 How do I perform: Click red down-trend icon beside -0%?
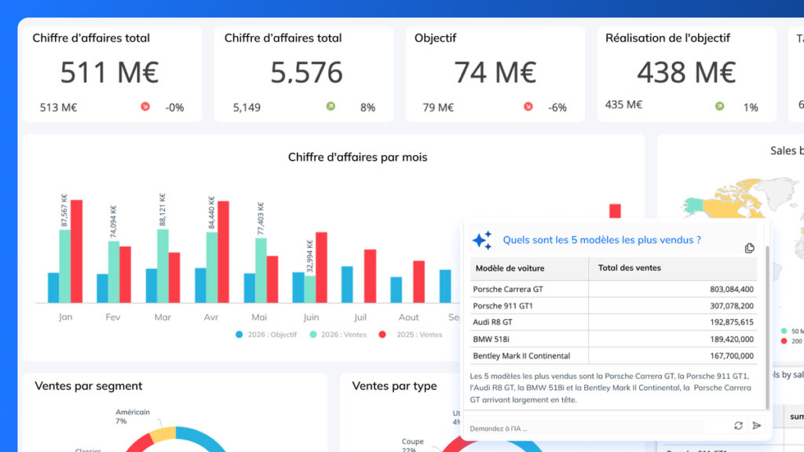145,107
